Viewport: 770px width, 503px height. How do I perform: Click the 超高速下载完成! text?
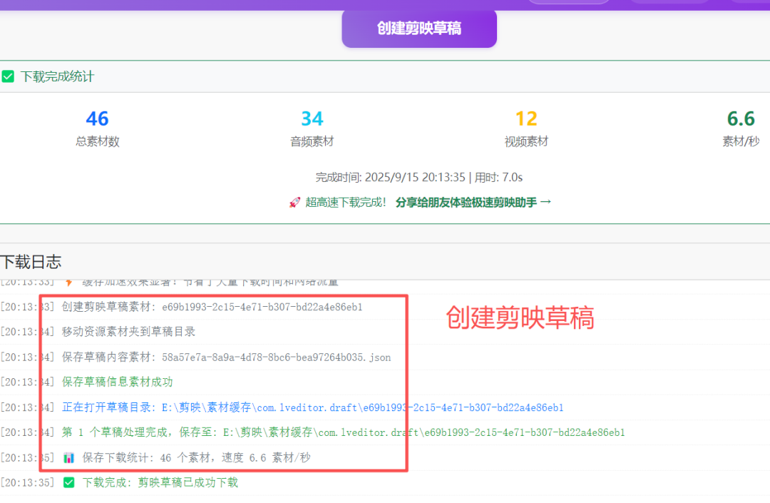[x=346, y=203]
